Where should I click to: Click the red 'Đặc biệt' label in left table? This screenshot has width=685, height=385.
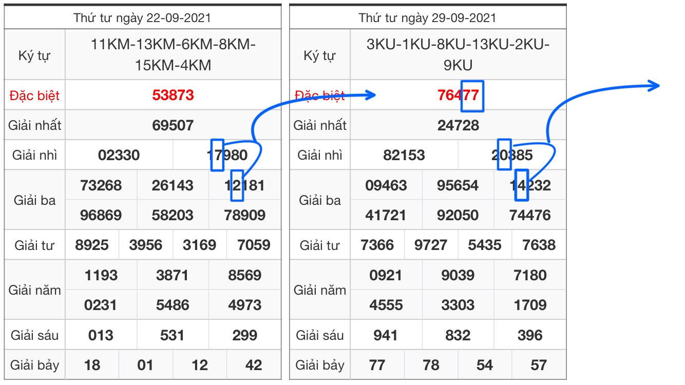tap(34, 95)
